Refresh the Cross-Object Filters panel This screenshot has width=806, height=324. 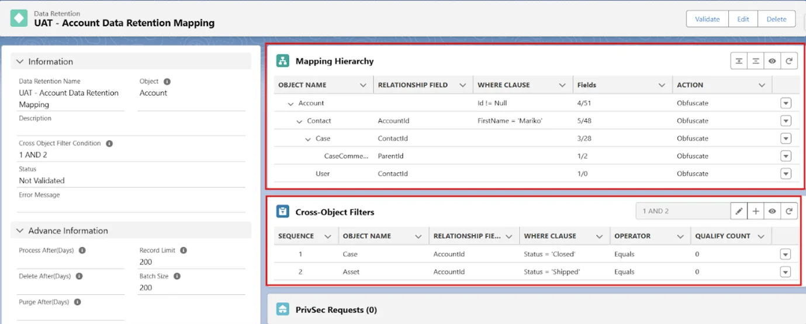click(x=789, y=211)
